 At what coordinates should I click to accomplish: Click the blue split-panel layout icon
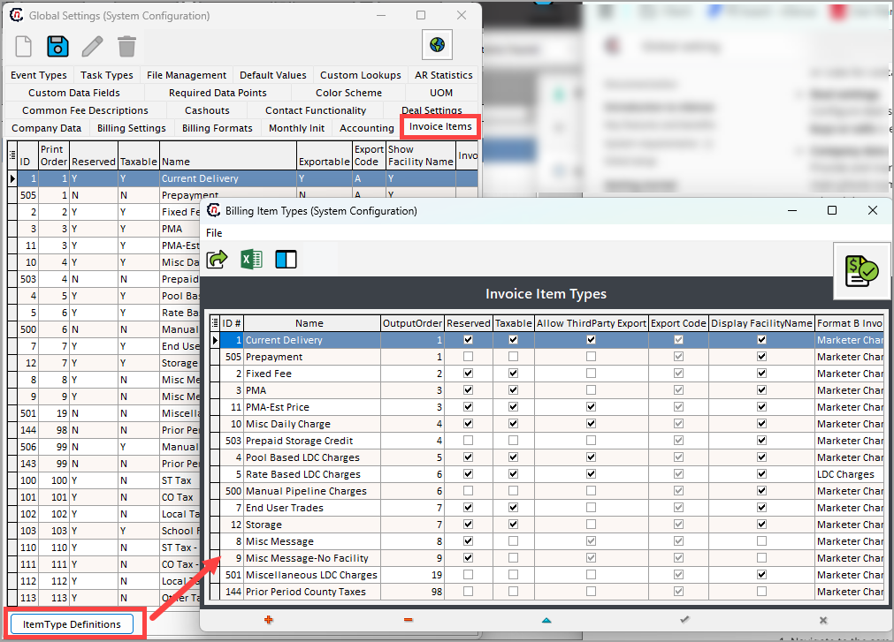coord(286,260)
